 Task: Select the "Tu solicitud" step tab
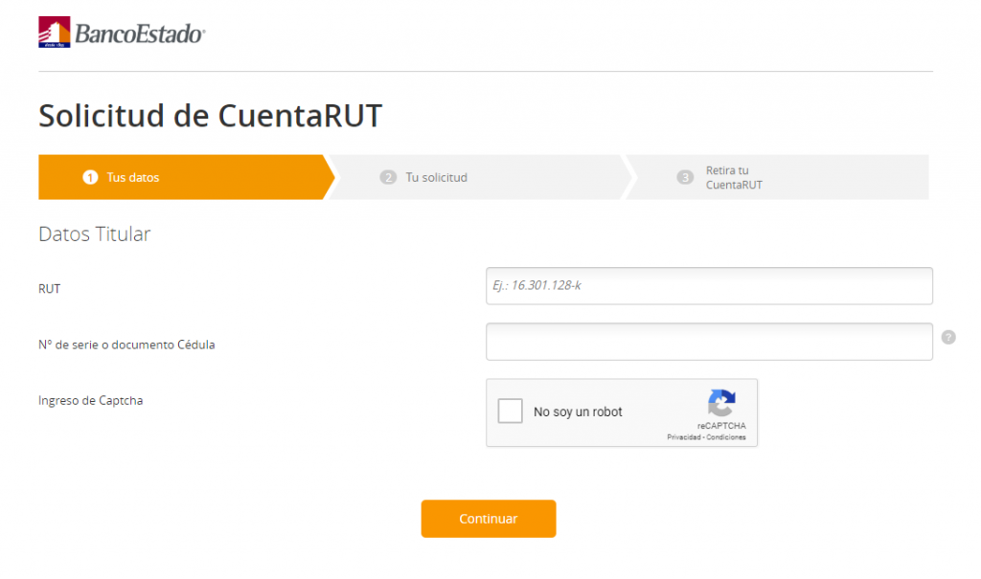[x=481, y=178]
